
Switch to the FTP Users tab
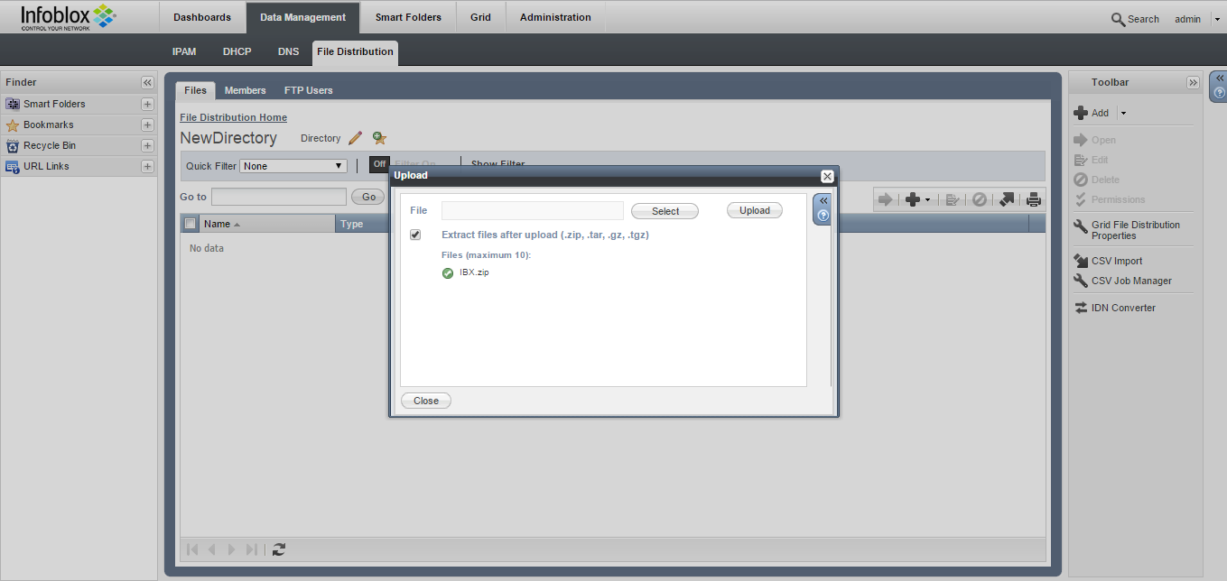(308, 90)
